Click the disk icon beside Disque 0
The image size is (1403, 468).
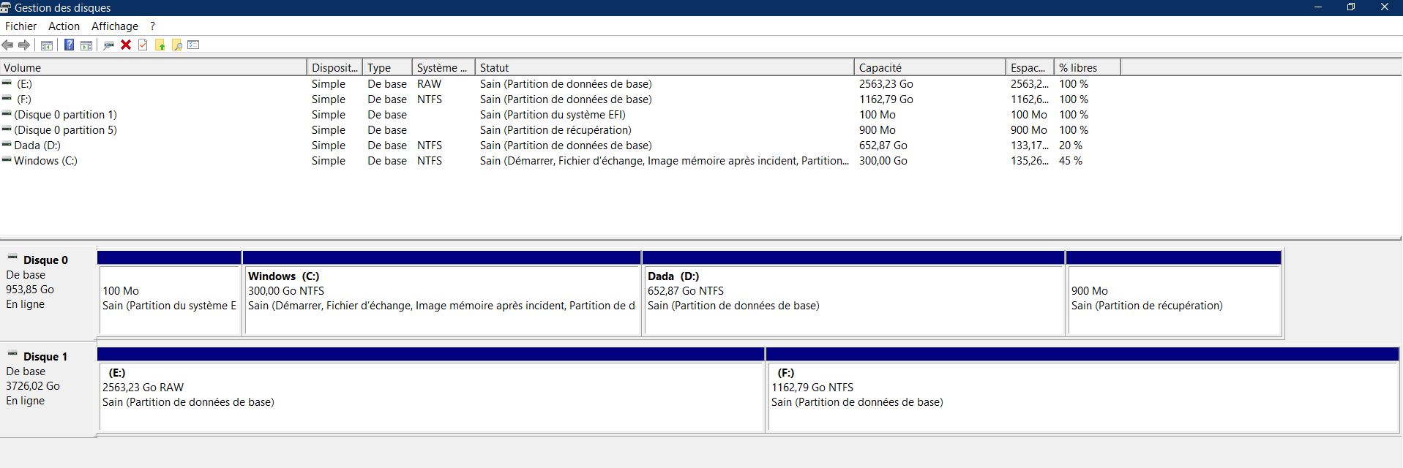click(x=12, y=257)
